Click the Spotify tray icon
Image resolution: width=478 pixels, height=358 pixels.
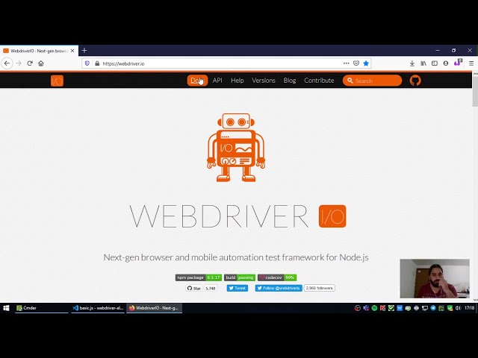[374, 308]
